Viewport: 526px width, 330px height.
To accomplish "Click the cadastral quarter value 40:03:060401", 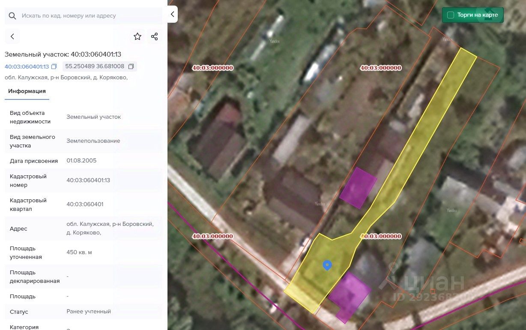I will [x=85, y=204].
